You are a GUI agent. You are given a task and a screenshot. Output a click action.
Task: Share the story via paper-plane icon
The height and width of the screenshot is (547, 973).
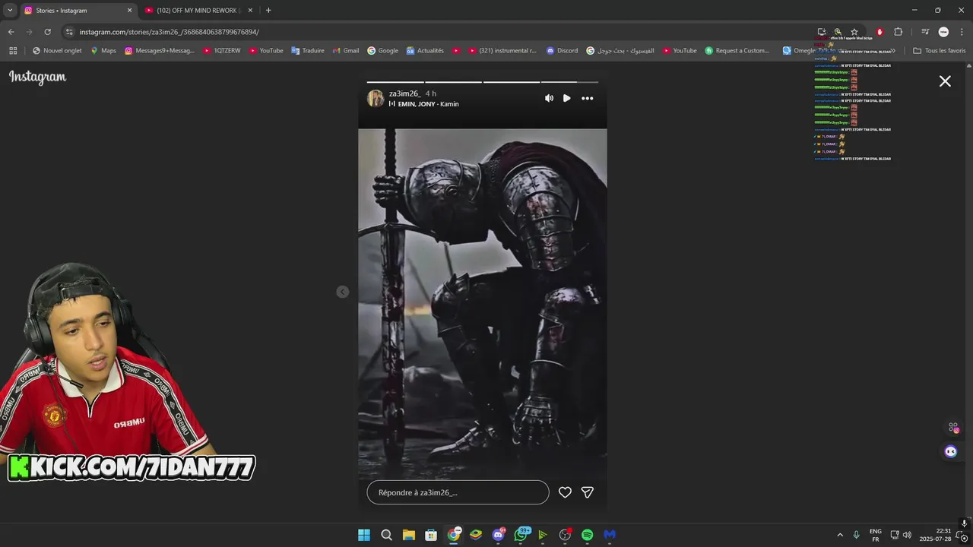coord(588,492)
